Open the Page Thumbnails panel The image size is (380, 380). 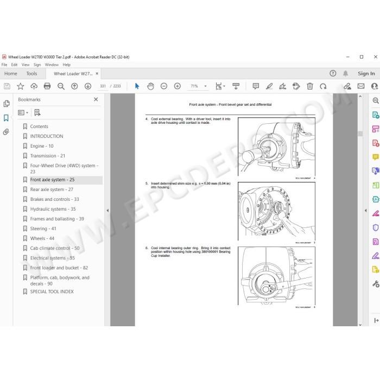[7, 104]
